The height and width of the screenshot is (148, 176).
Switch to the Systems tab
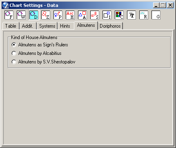point(47,26)
